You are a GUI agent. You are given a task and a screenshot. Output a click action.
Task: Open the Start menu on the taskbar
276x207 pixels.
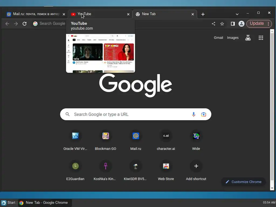9,203
